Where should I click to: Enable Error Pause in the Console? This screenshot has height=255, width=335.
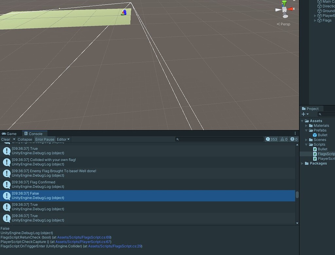coord(45,139)
